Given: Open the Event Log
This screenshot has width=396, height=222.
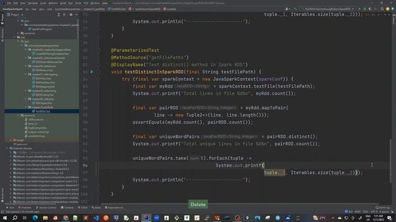Looking at the screenshot, I should click(x=383, y=208).
